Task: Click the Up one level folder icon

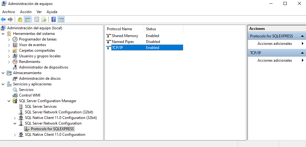Action: point(20,19)
